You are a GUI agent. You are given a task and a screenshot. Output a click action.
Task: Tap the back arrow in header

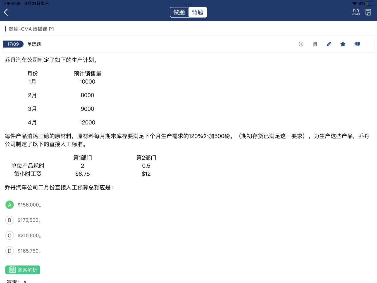pyautogui.click(x=6, y=12)
